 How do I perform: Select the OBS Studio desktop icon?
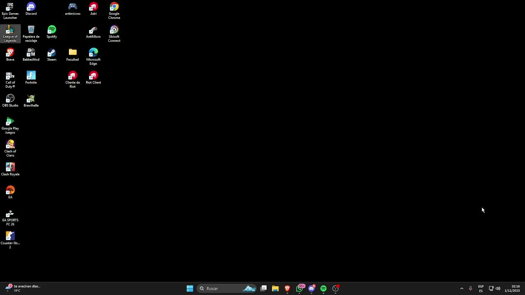[x=10, y=101]
